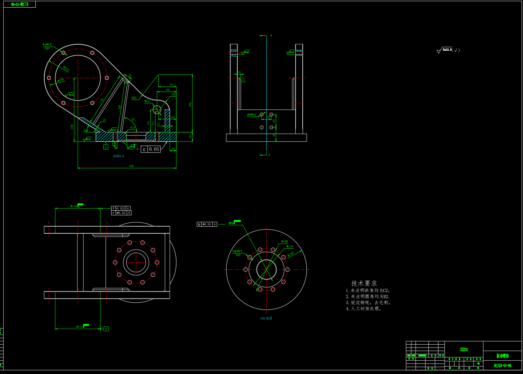Select the HJJQR-00-06 drawing number
Viewport: 523px width, 374px height.
503,366
